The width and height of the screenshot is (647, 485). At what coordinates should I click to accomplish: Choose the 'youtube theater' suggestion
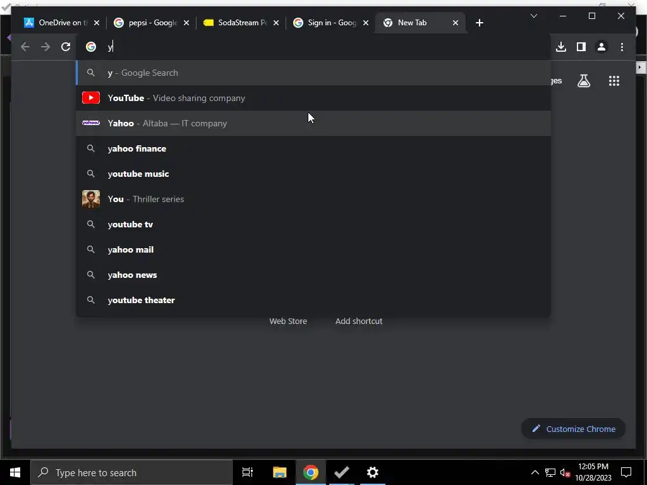(313, 300)
